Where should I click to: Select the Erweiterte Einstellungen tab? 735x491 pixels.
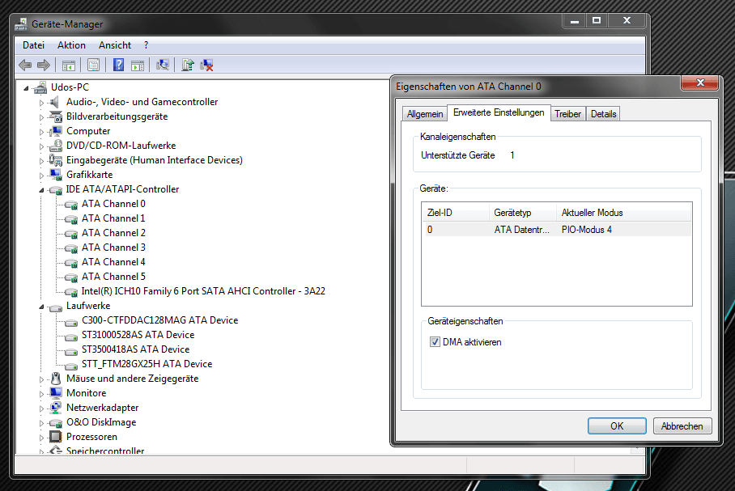[499, 112]
